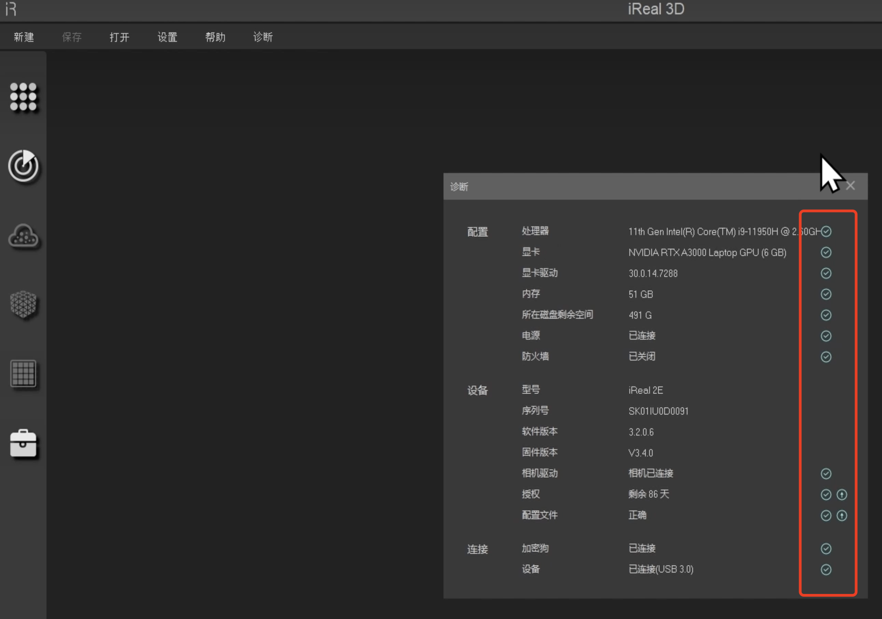
Task: Click the check status icon for 加密狗
Action: 826,549
